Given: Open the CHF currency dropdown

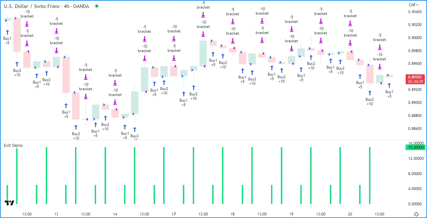Looking at the screenshot, I should (x=414, y=5).
